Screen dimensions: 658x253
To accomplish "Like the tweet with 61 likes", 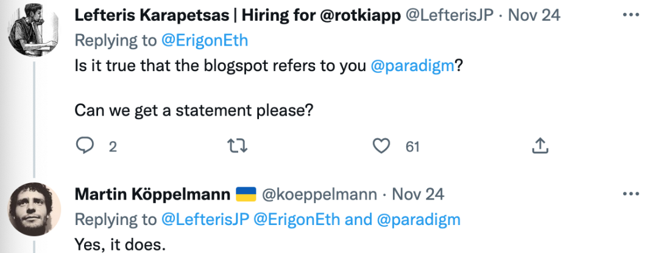I will point(381,146).
